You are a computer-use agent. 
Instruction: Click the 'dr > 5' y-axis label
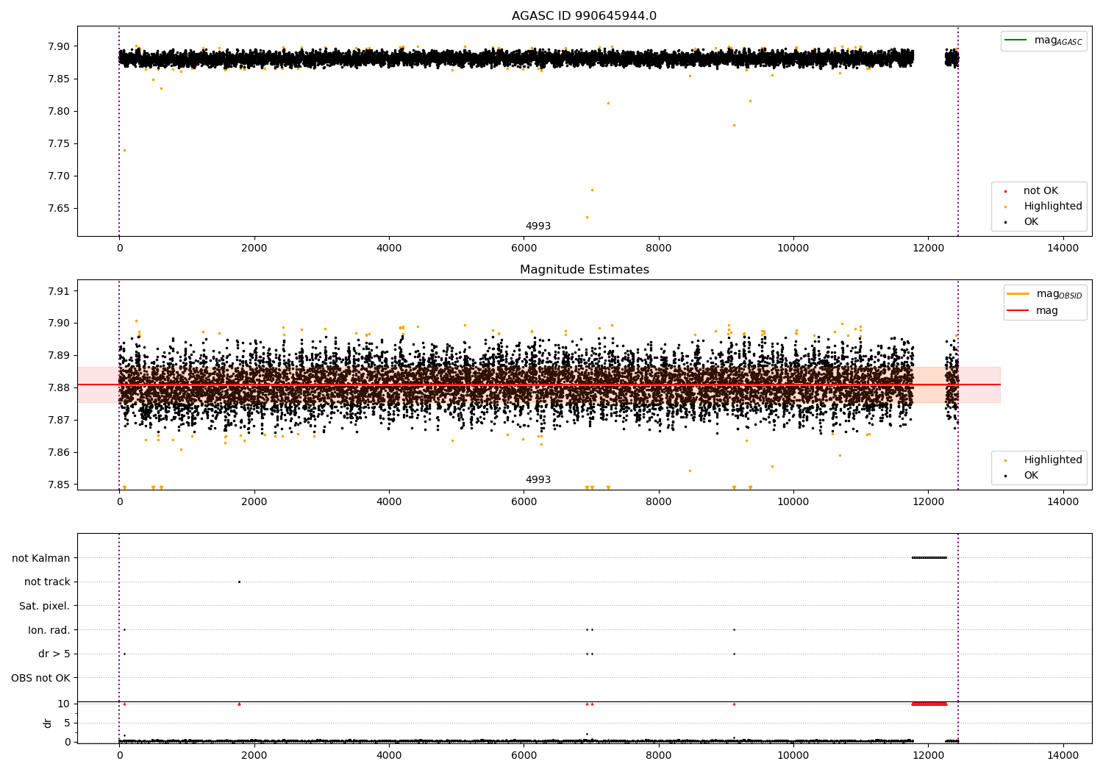click(54, 654)
